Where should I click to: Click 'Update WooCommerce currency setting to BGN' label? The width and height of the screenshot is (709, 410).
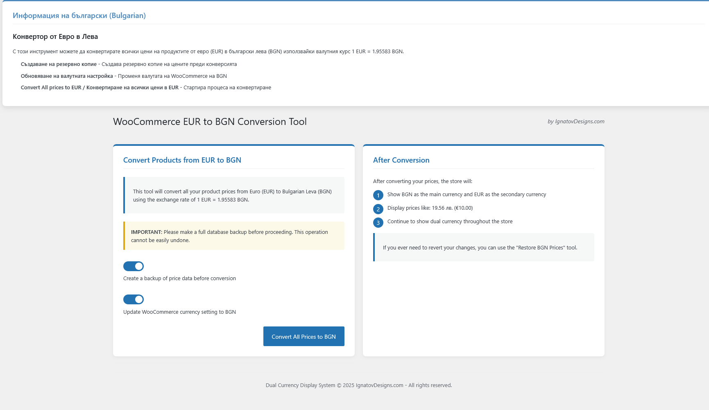179,312
